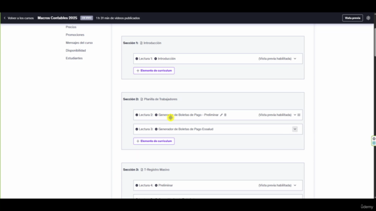
Task: Open Mensajes del curso in sidebar
Action: (x=79, y=43)
